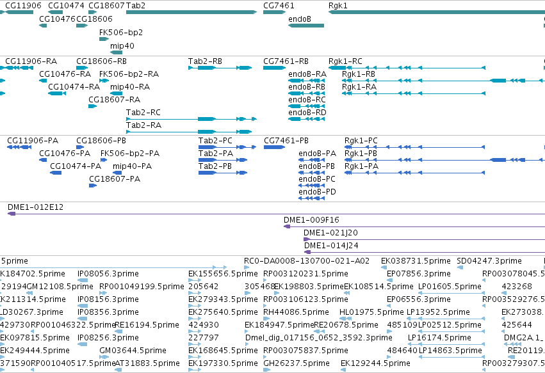
Task: Click EST label SD04247.3prime
Action: 489,261
